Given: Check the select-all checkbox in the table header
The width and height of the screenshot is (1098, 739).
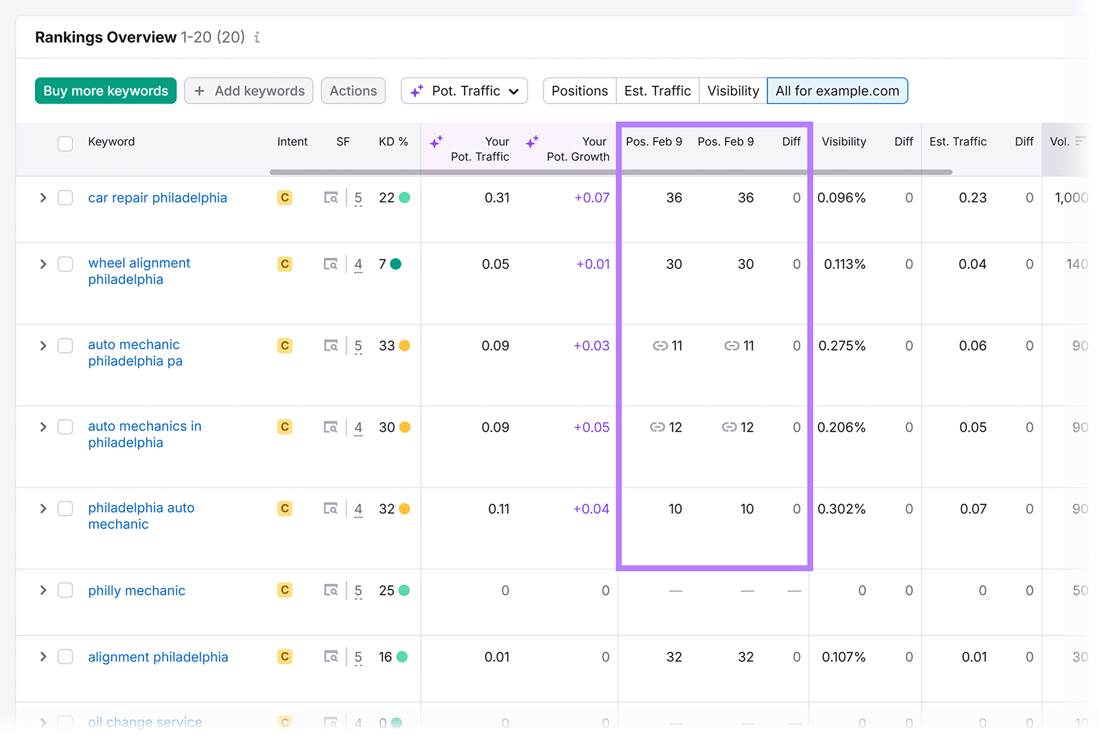Looking at the screenshot, I should (x=65, y=143).
